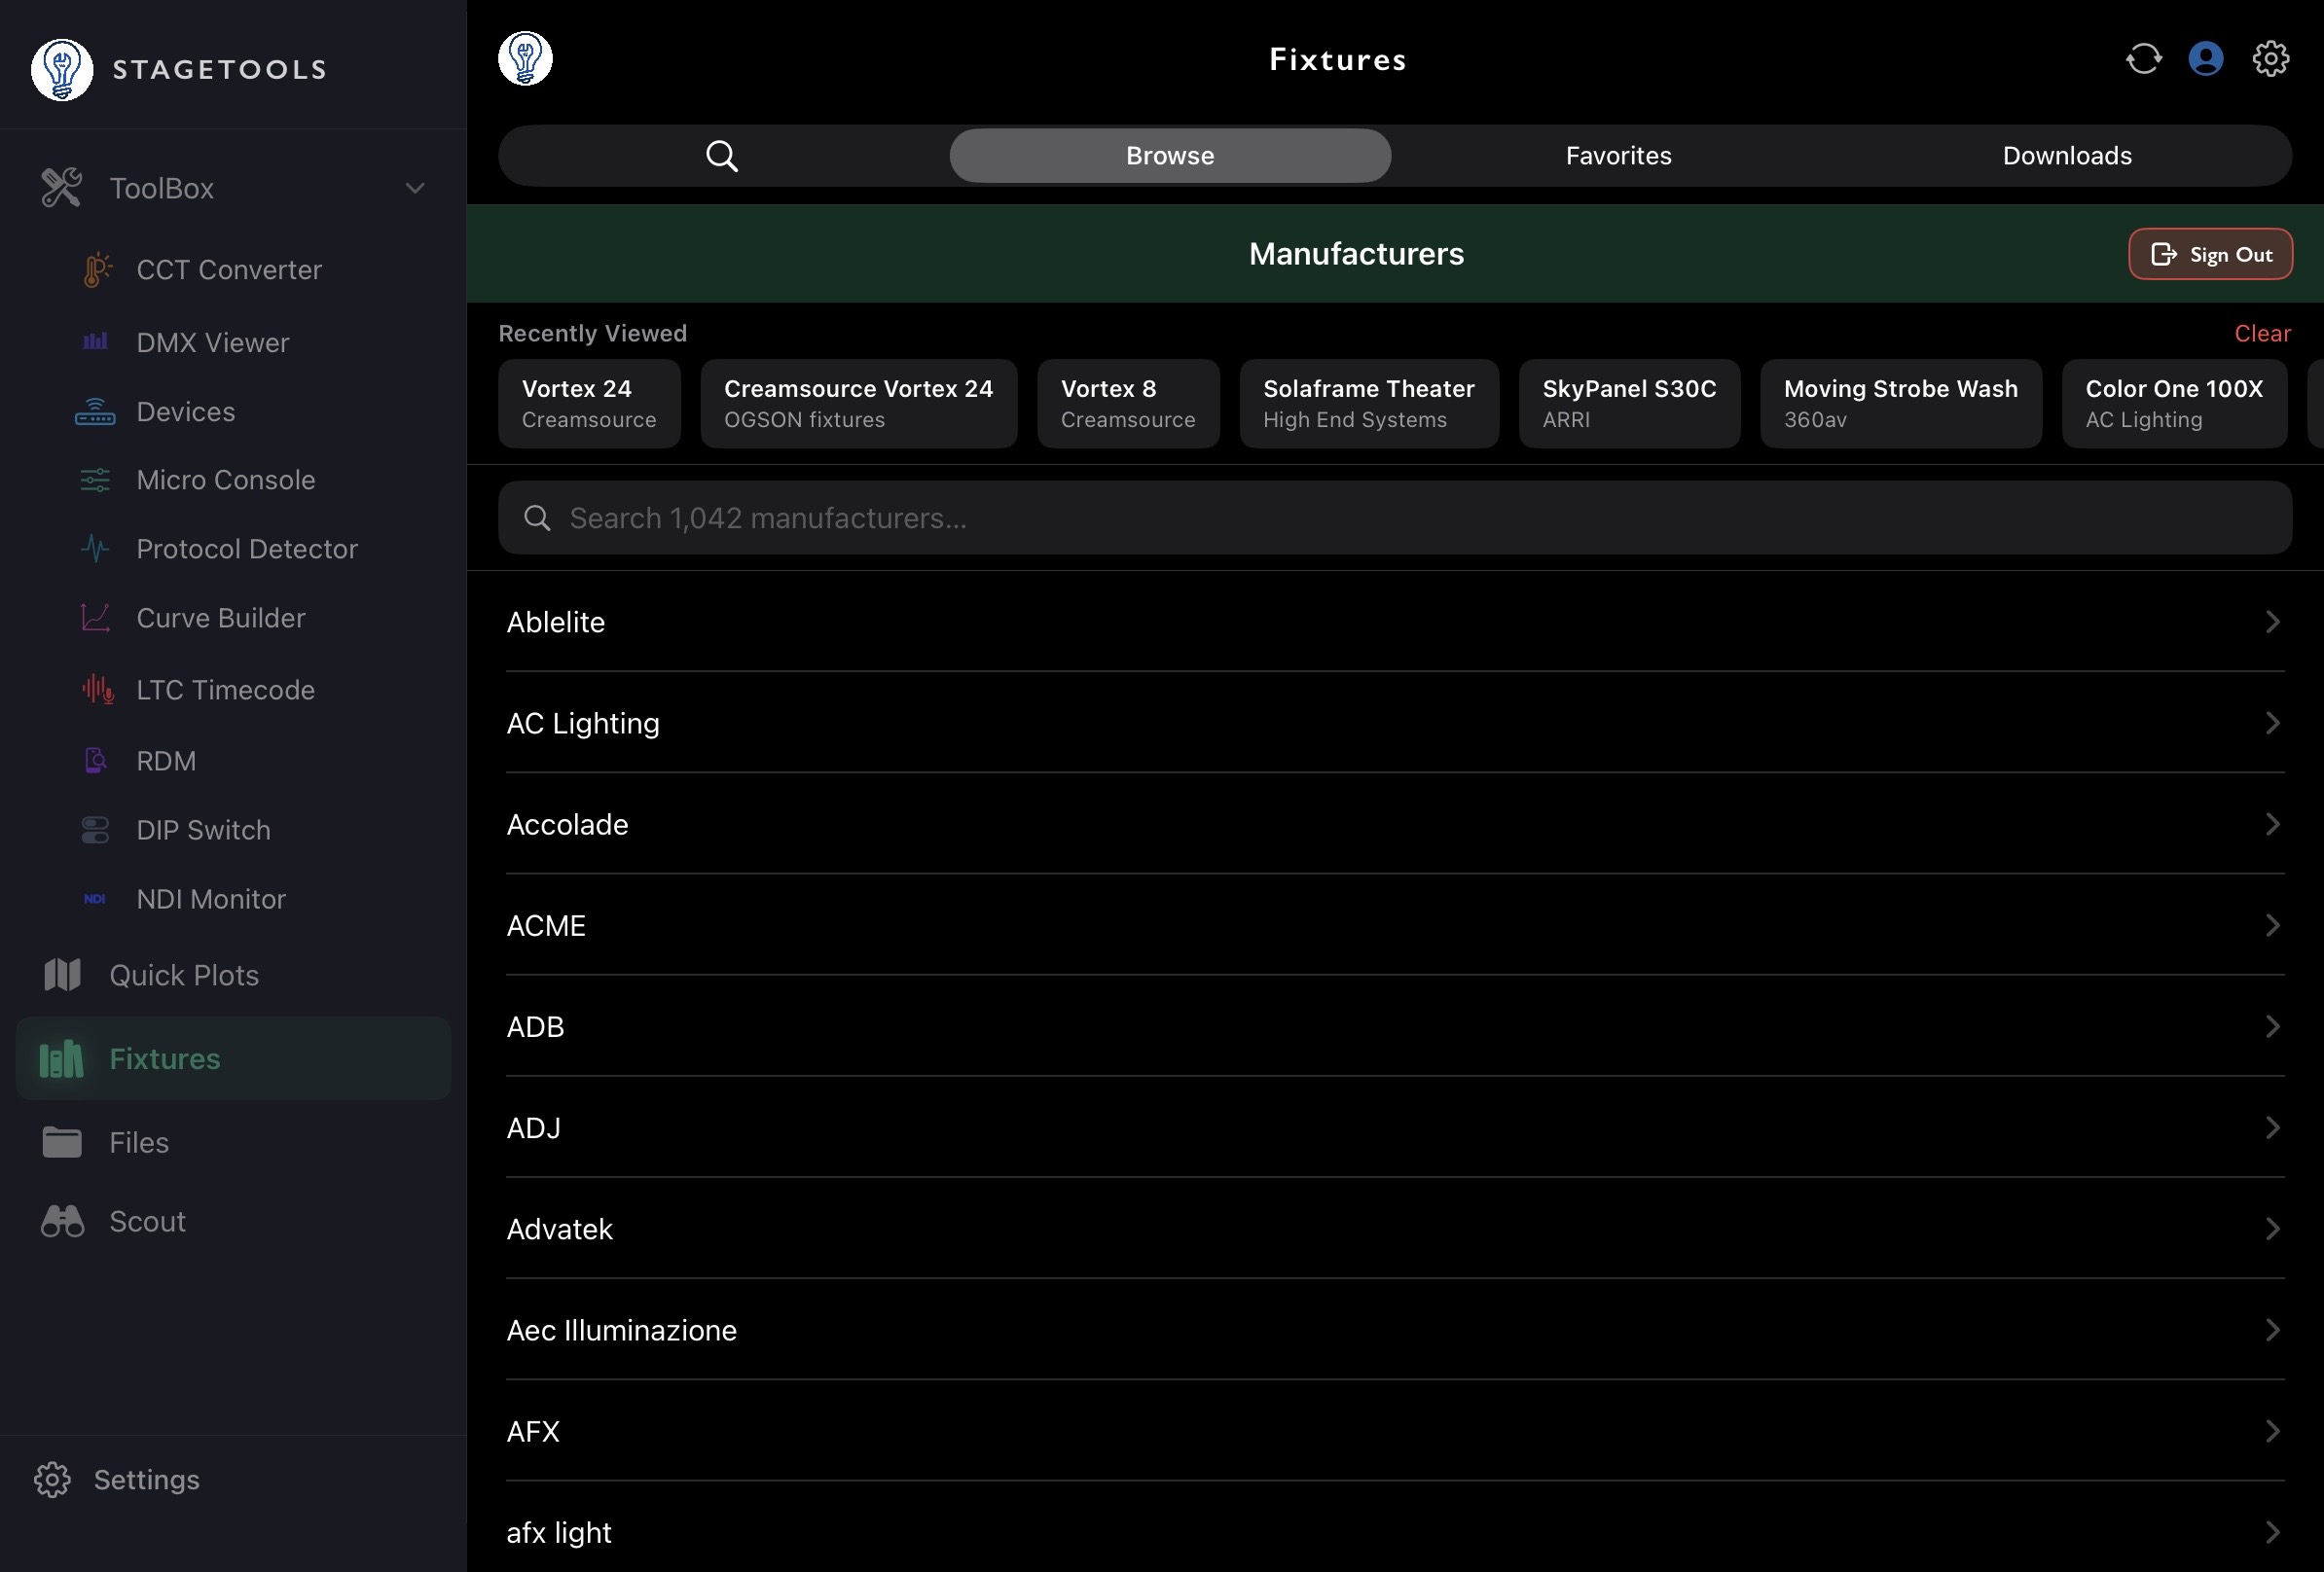Screen dimensions: 2324x1572
Task: Switch to the Favorites tab
Action: tap(1618, 156)
